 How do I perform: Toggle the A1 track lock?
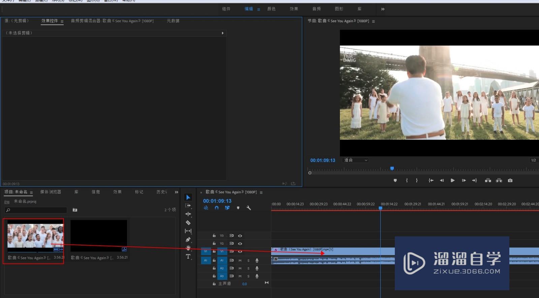[x=214, y=260]
